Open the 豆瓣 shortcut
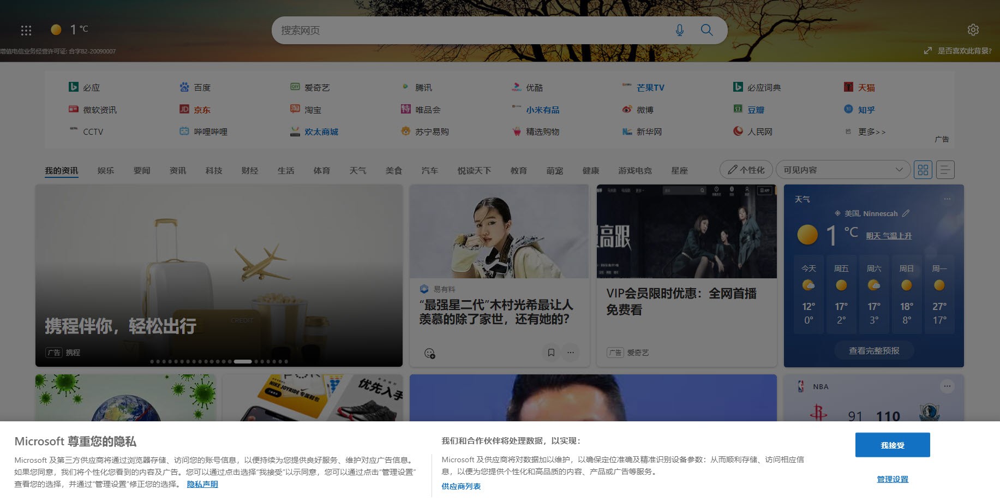The width and height of the screenshot is (1000, 501). pyautogui.click(x=756, y=110)
